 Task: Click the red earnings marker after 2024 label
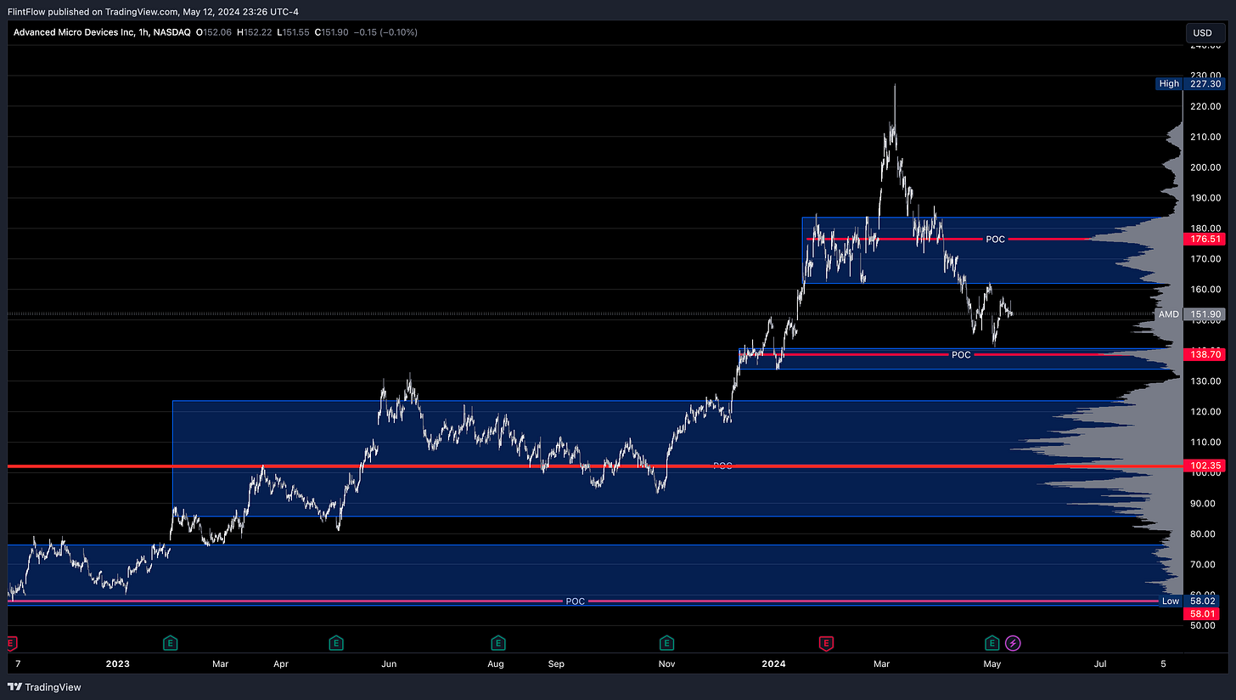(825, 643)
